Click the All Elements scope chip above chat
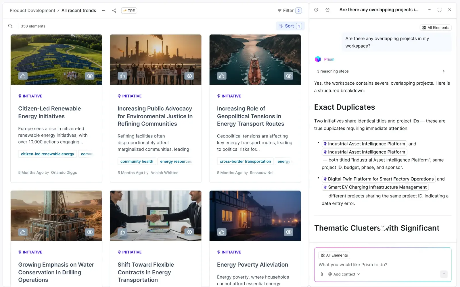 (x=436, y=28)
